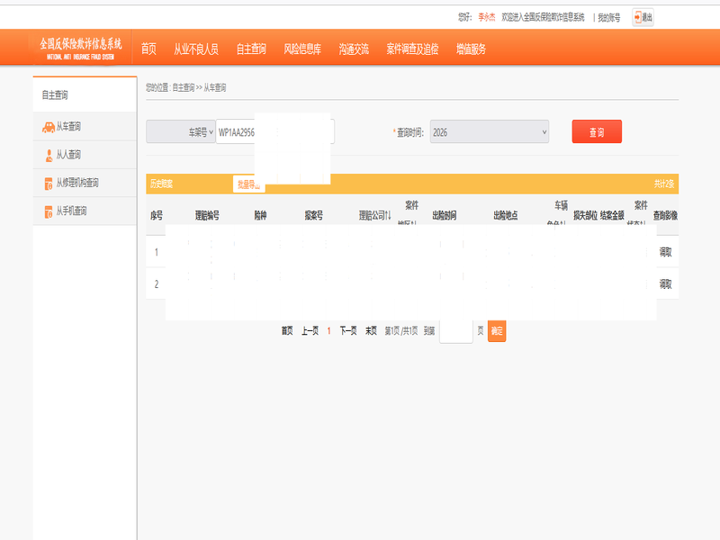
Task: Open 案件调查及追偿 menu
Action: point(412,49)
